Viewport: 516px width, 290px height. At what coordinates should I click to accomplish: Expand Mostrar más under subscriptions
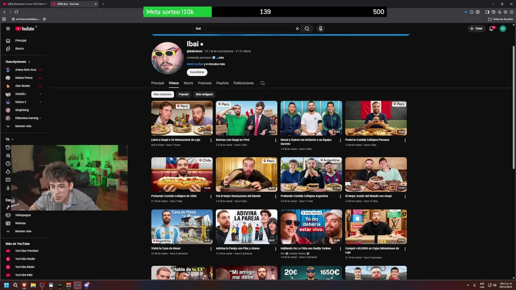(x=24, y=126)
